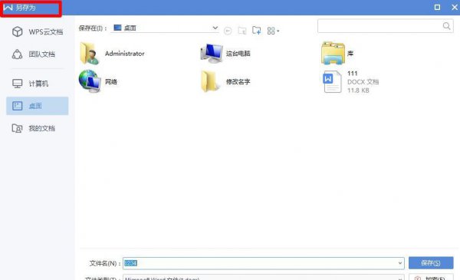Maximize the 另存为 dialog window

(437, 8)
